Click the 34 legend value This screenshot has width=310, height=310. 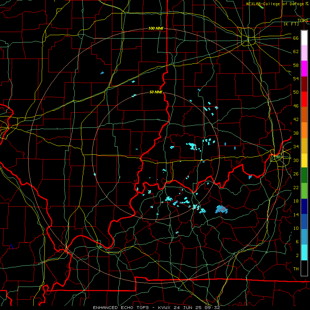tap(296, 147)
